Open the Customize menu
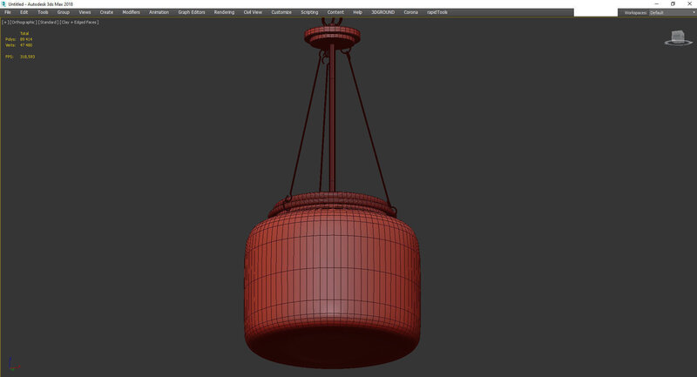This screenshot has height=377, width=697. point(281,13)
